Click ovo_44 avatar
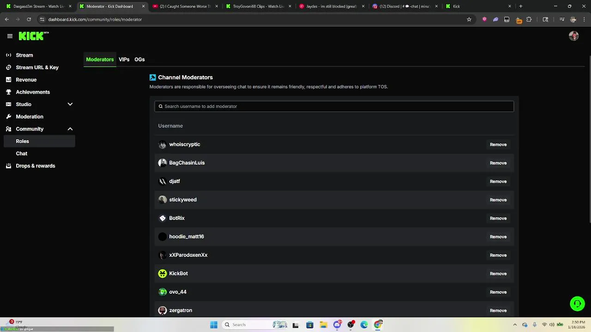Viewport: 591px width, 332px height. [163, 292]
